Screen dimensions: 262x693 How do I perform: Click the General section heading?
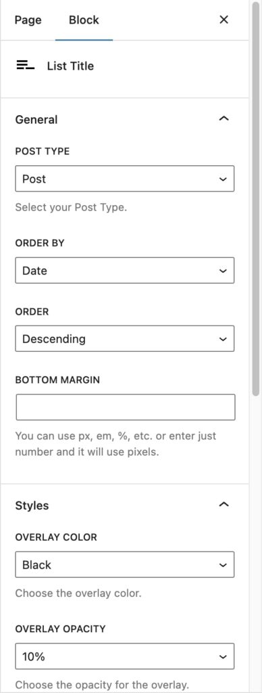click(x=36, y=119)
